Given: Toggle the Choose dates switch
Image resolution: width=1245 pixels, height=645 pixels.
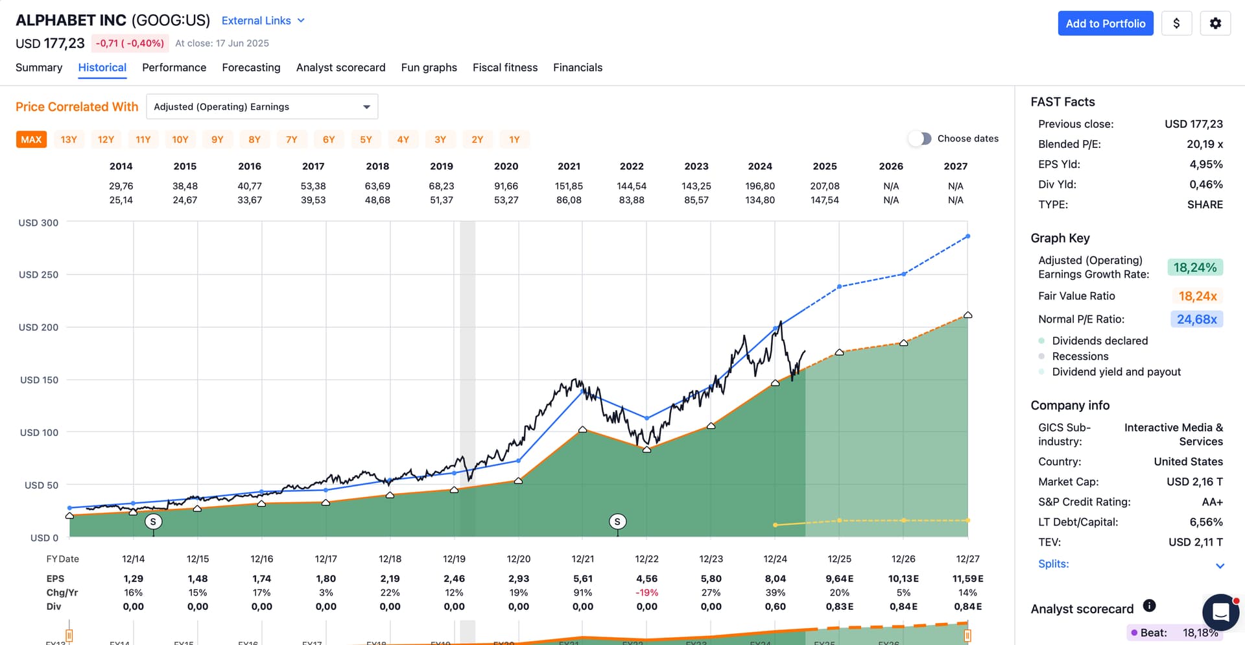Looking at the screenshot, I should click(x=919, y=138).
